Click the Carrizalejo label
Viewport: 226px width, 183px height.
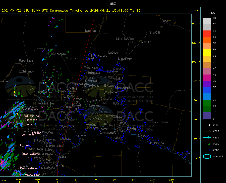click(28, 168)
